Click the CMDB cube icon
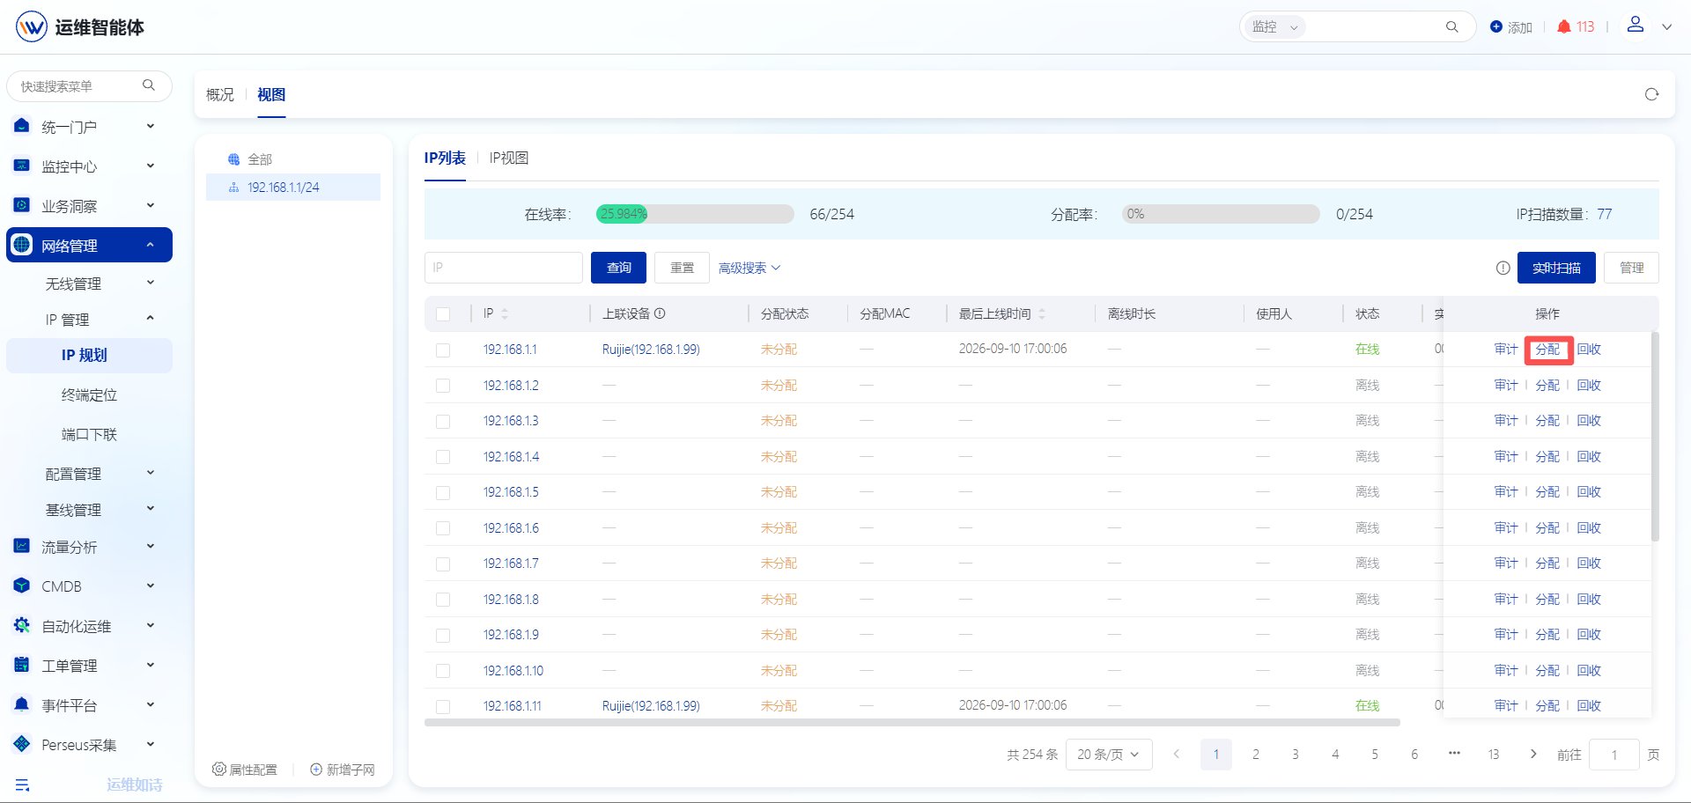1691x803 pixels. tap(22, 586)
